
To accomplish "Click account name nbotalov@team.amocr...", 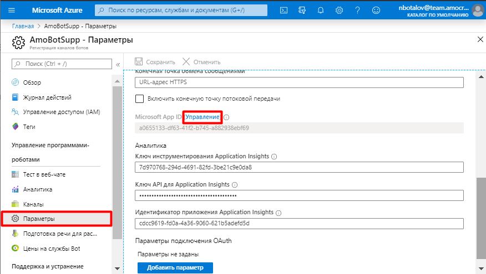I will [x=434, y=8].
